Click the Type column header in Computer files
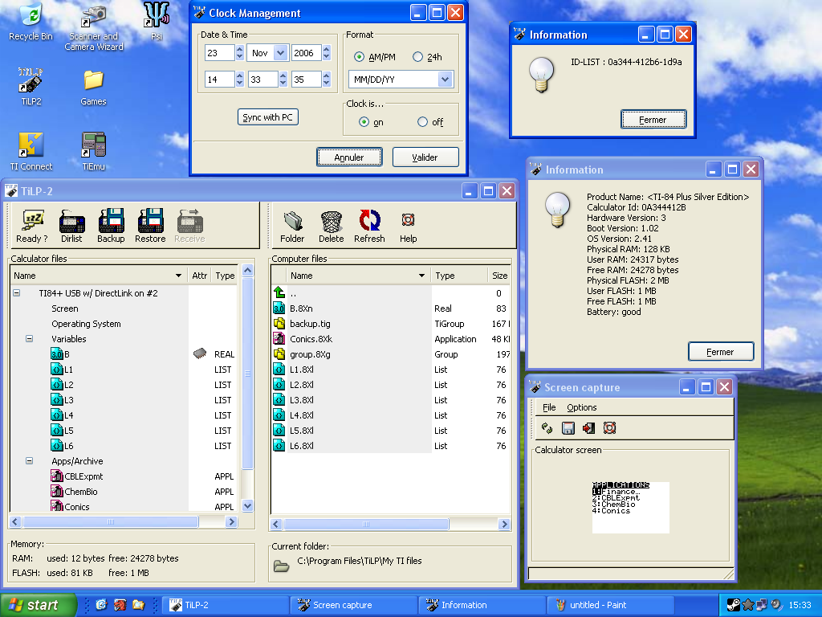The image size is (822, 617). [x=459, y=276]
